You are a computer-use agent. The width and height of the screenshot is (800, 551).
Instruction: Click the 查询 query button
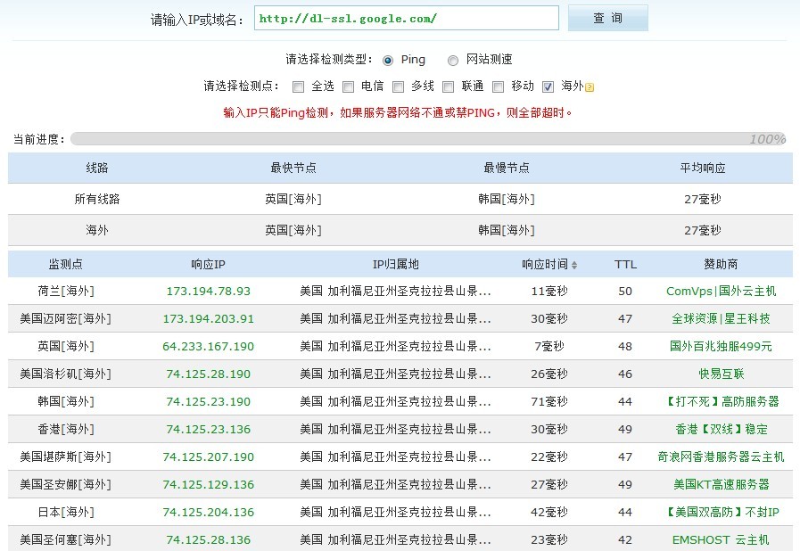[607, 19]
